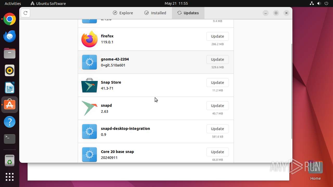Select the Updates tab
The height and width of the screenshot is (187, 333).
pyautogui.click(x=188, y=13)
